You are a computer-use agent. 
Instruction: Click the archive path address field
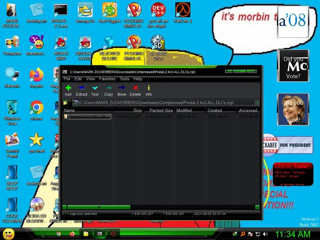click(x=164, y=102)
